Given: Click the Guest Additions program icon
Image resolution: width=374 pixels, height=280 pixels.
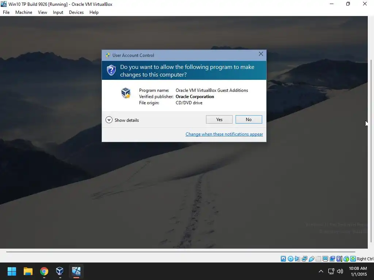Looking at the screenshot, I should click(126, 93).
